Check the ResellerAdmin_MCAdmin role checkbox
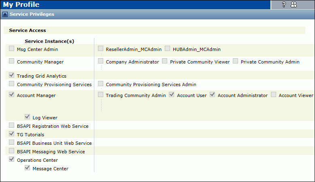This screenshot has width=315, height=182. (101, 49)
